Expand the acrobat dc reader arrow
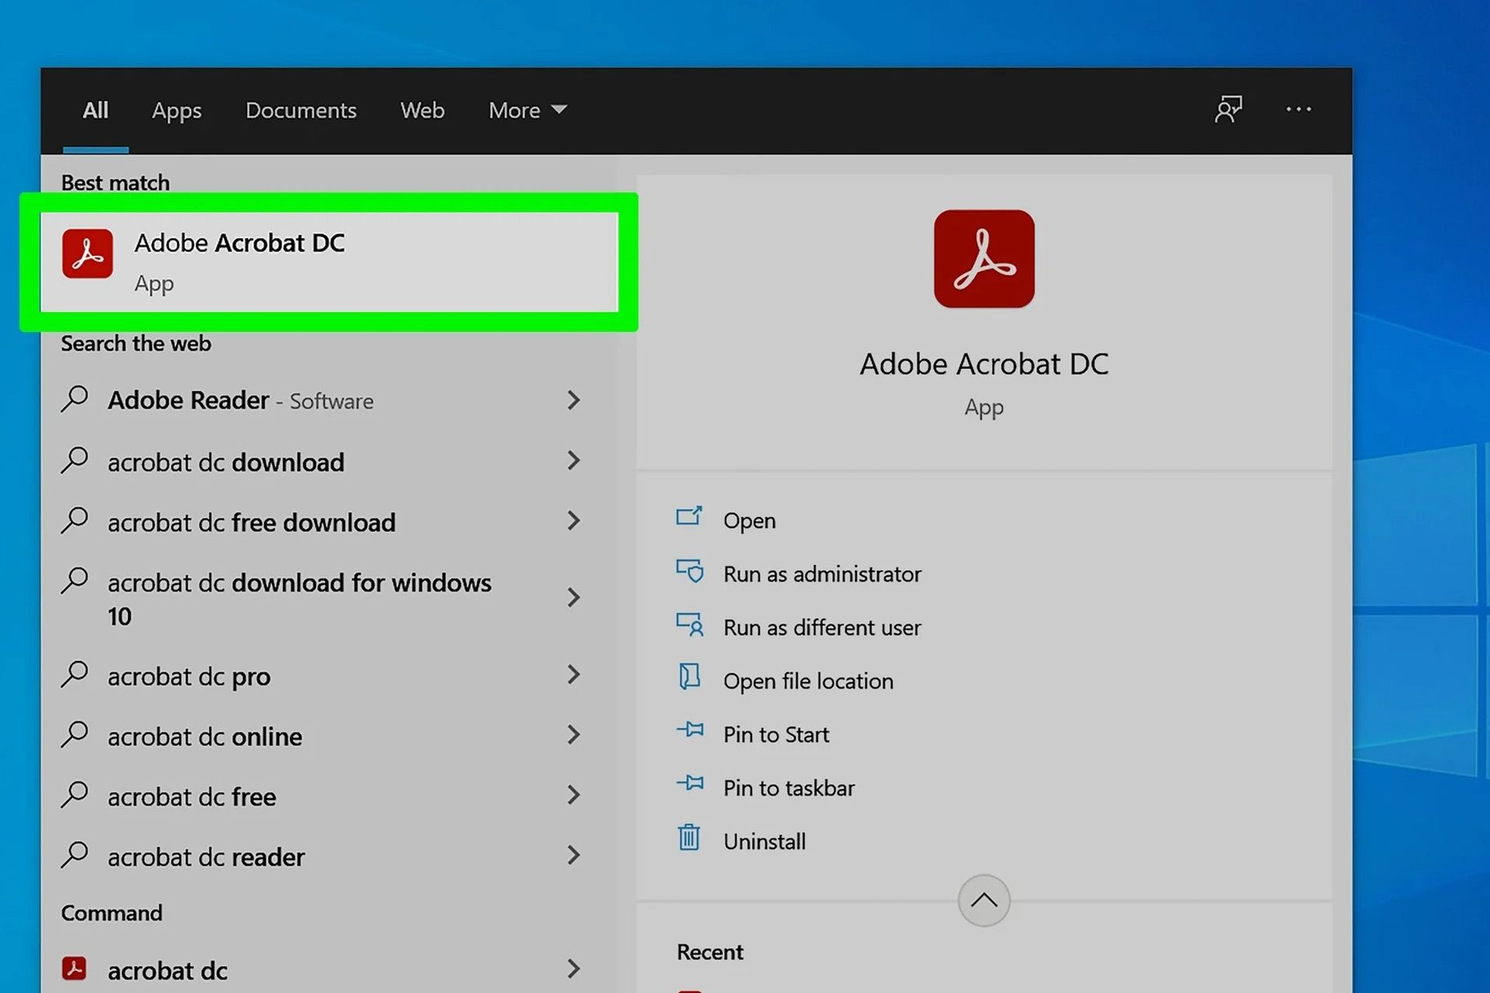Screen dimensions: 1490x993 click(573, 855)
